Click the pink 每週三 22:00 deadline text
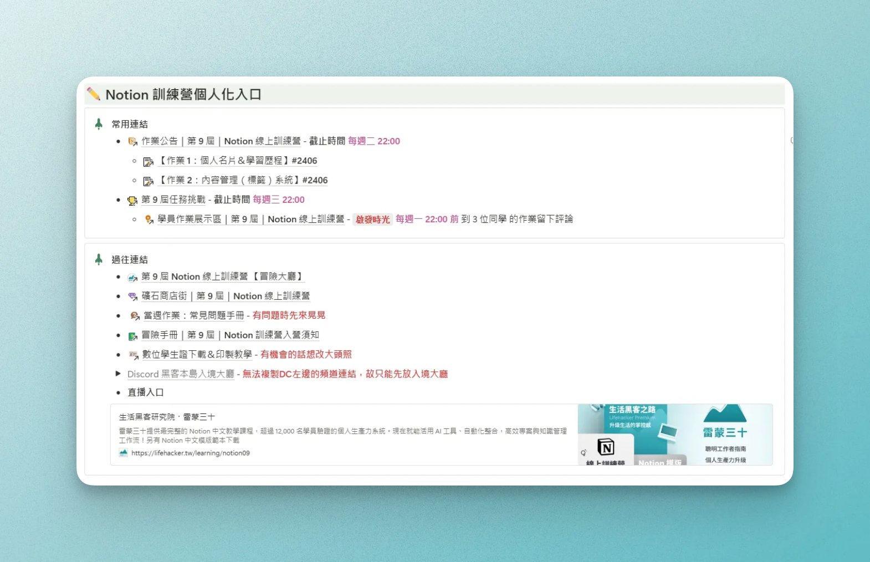This screenshot has height=562, width=870. [279, 199]
